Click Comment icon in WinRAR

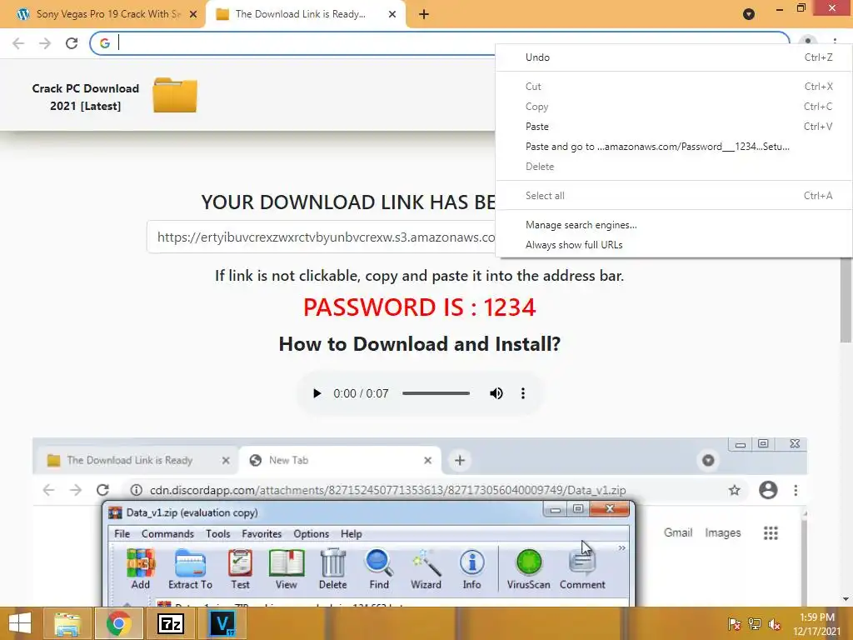pyautogui.click(x=582, y=569)
